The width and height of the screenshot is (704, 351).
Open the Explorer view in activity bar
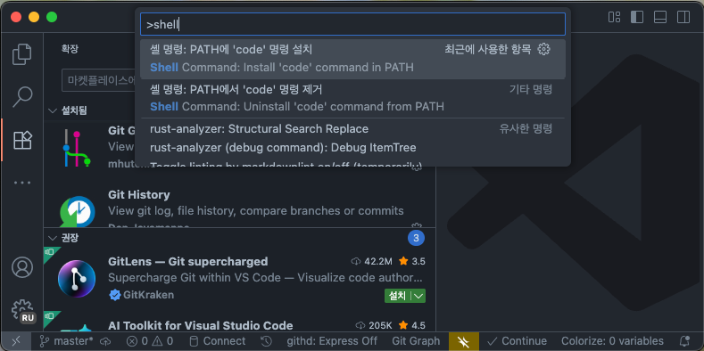pyautogui.click(x=22, y=54)
